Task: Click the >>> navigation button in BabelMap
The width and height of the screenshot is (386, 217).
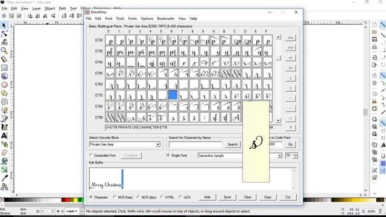Action: [291, 48]
